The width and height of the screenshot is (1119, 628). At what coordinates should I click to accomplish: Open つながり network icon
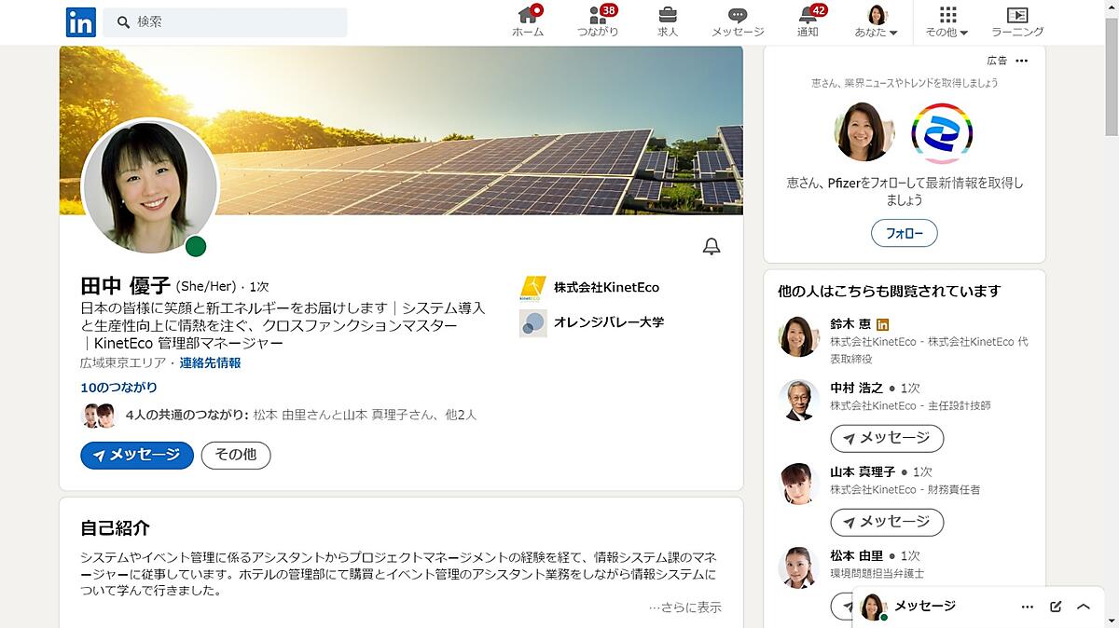(x=598, y=16)
